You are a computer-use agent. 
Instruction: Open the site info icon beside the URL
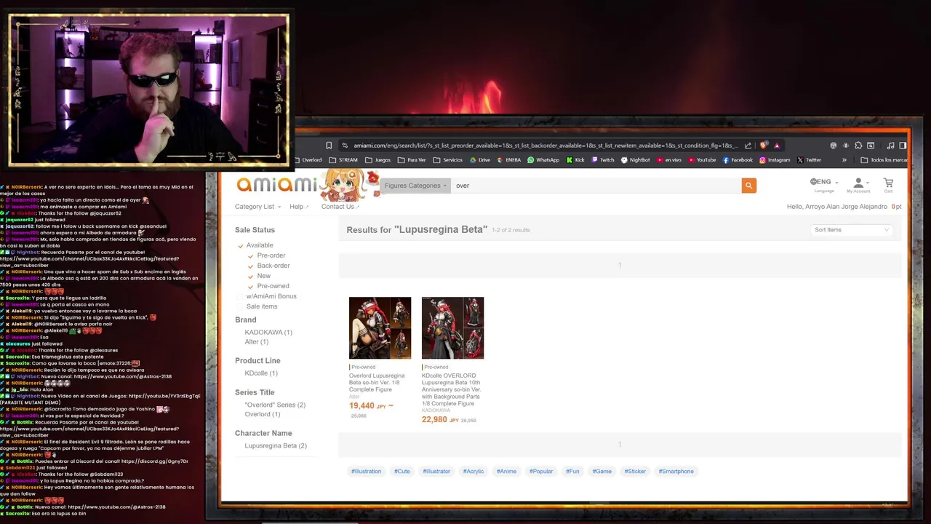345,146
